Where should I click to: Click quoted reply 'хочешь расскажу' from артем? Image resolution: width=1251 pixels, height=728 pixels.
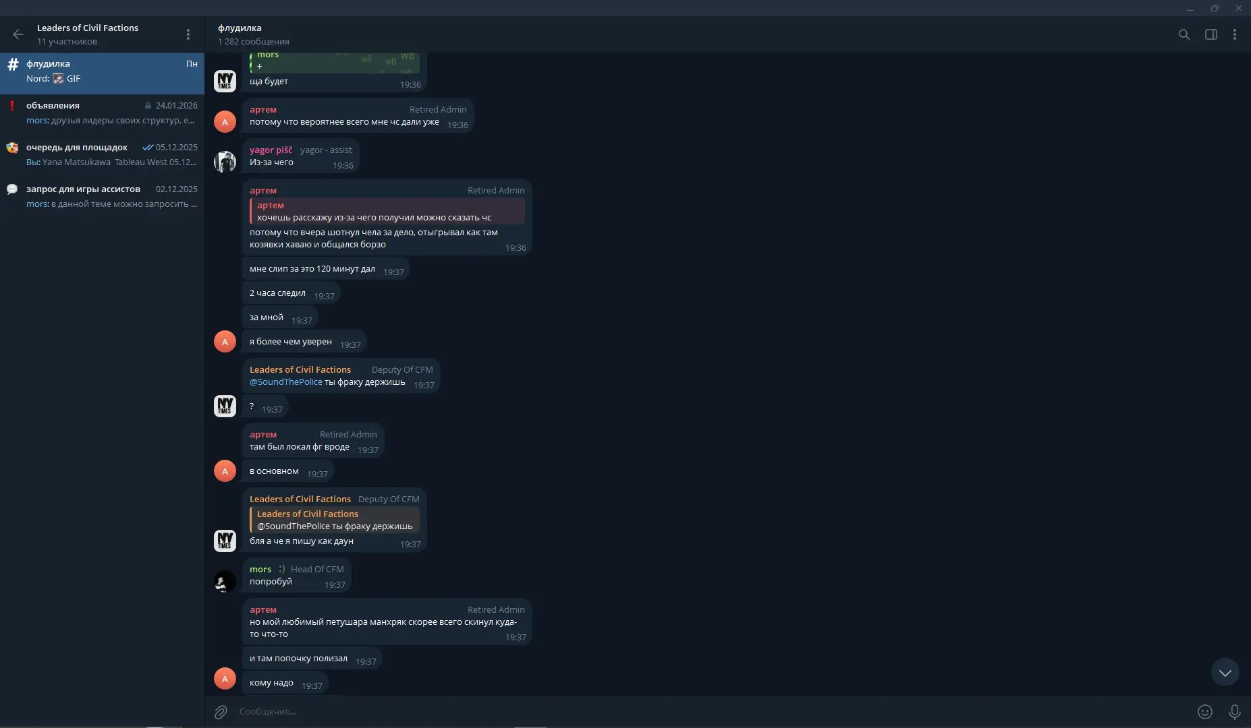click(x=387, y=212)
